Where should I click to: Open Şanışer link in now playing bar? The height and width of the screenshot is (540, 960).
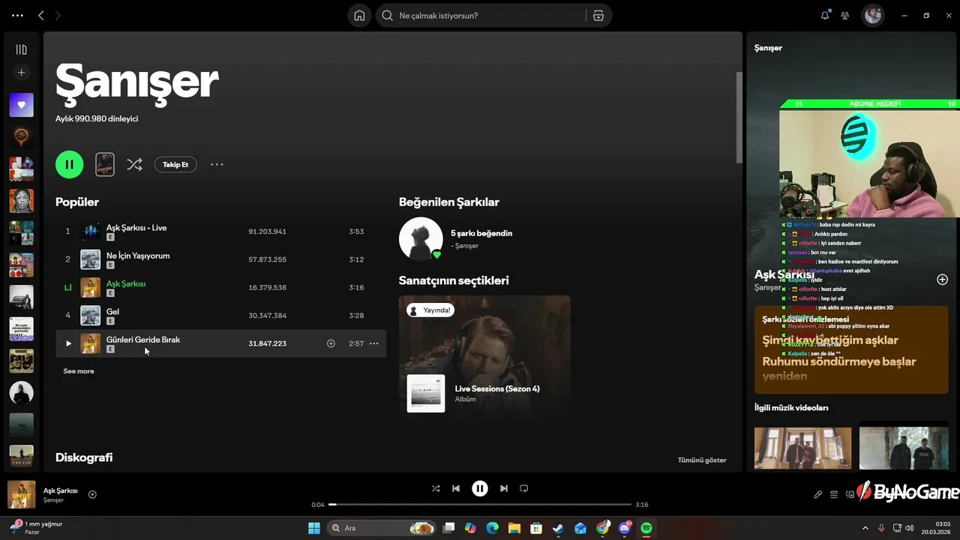(x=53, y=500)
